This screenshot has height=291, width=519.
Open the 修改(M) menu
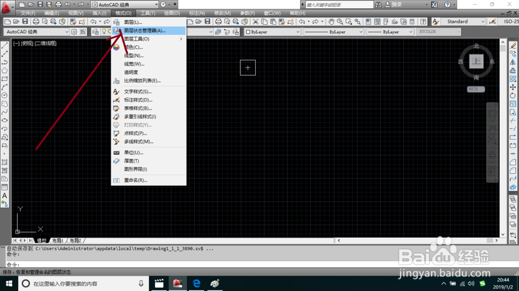pos(223,13)
